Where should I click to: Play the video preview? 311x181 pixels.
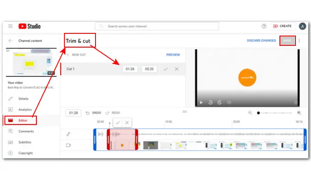click(x=201, y=103)
